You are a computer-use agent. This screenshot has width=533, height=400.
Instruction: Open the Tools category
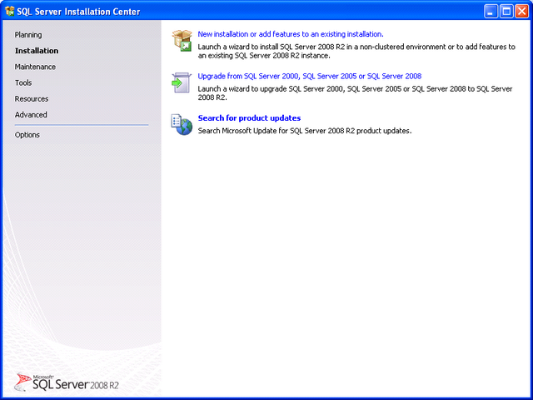point(23,82)
